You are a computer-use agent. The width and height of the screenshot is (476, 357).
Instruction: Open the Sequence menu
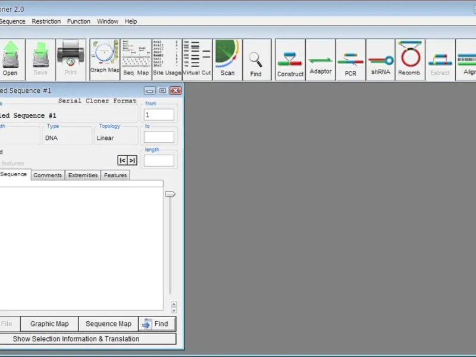coord(12,21)
